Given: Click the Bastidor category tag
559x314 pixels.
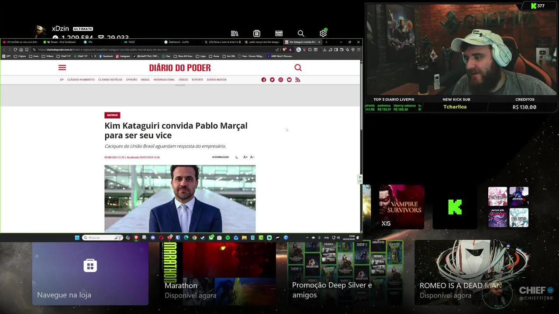Looking at the screenshot, I should pyautogui.click(x=112, y=115).
